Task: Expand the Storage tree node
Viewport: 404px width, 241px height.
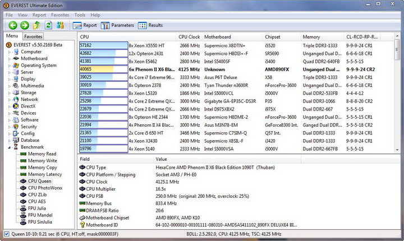Action: pos(10,92)
